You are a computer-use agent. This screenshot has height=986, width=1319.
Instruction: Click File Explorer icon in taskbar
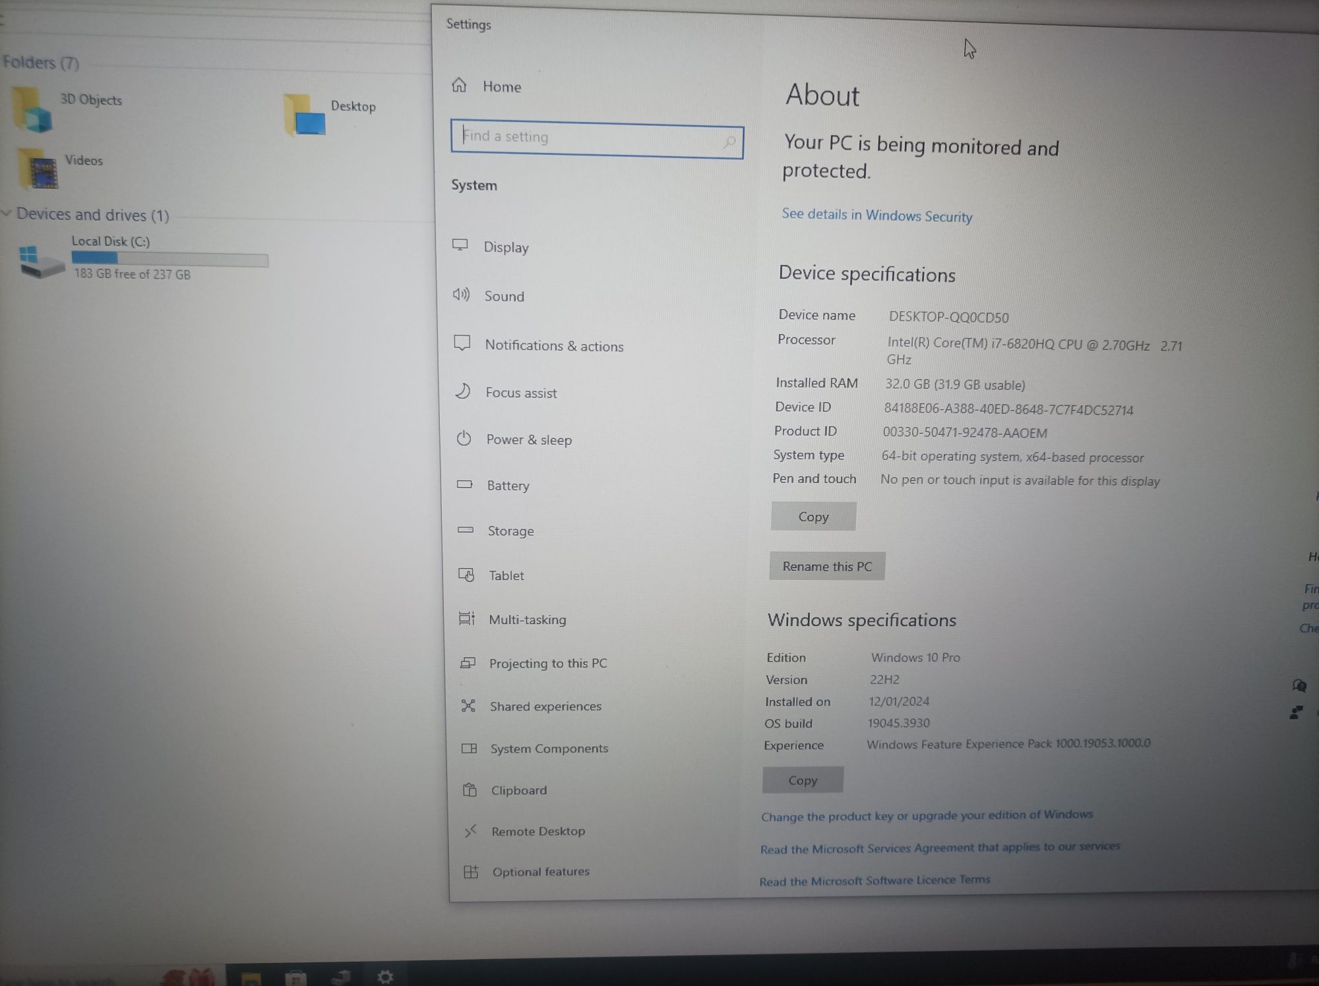pos(251,978)
